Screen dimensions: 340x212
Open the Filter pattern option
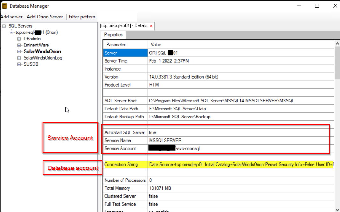82,17
